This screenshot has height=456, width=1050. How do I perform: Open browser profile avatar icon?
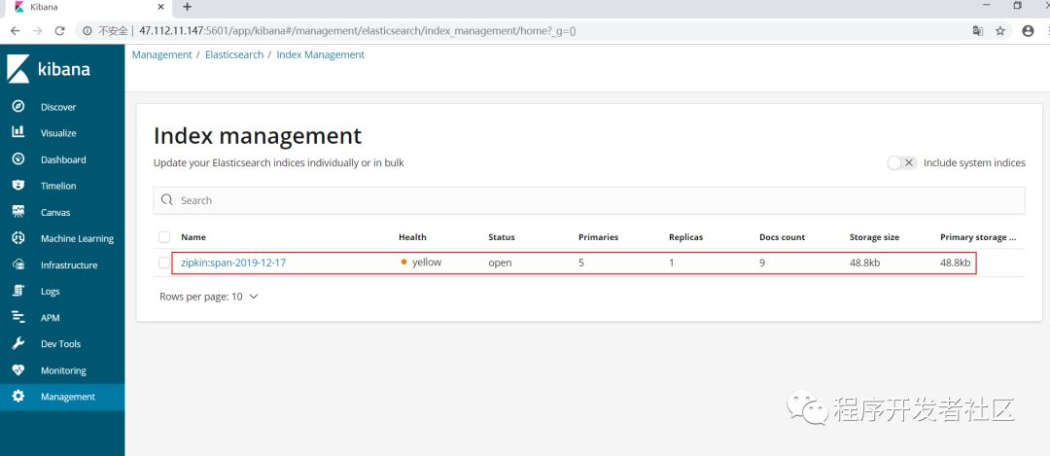(x=1028, y=31)
